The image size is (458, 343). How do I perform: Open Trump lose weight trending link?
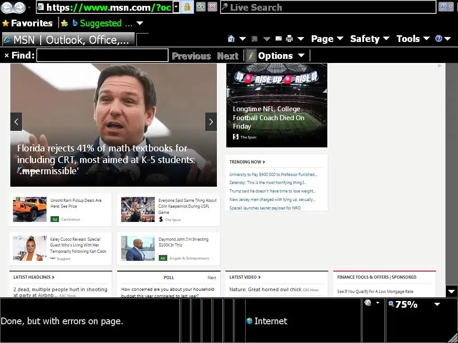(272, 191)
